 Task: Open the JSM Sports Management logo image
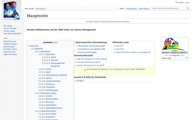coord(175,47)
